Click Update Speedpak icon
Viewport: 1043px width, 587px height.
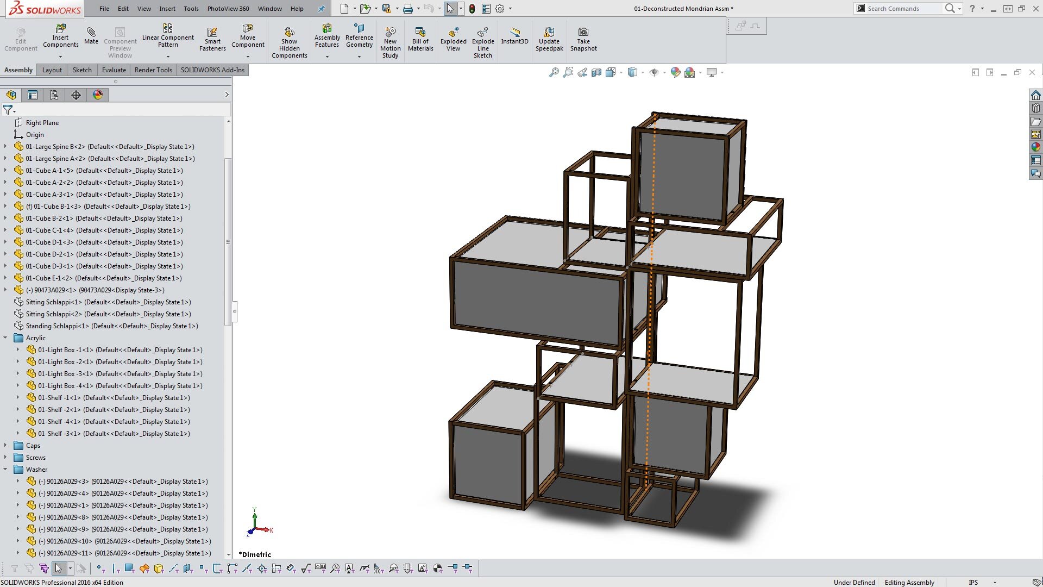(549, 39)
